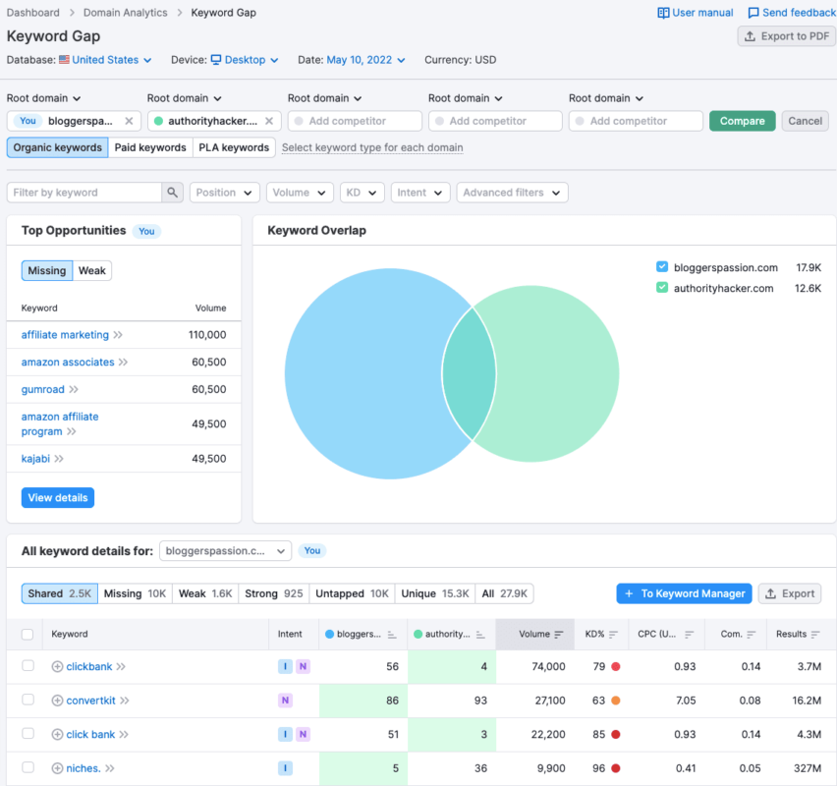Open the User manual book icon
This screenshot has height=786, width=837.
coord(663,13)
